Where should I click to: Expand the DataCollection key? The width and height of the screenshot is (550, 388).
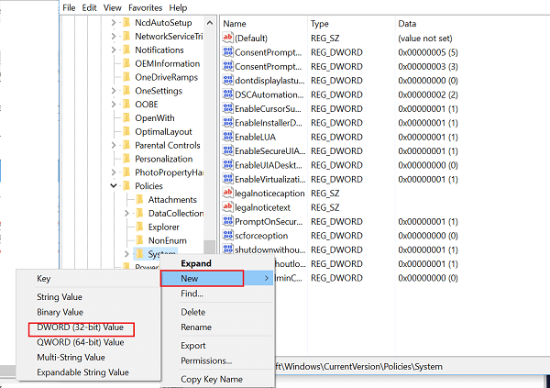(x=126, y=213)
